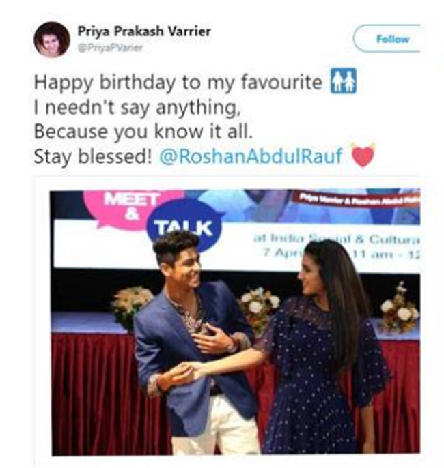Click the red name ribbon atop the photo
Viewport: 444px width, 468px height.
(x=356, y=199)
